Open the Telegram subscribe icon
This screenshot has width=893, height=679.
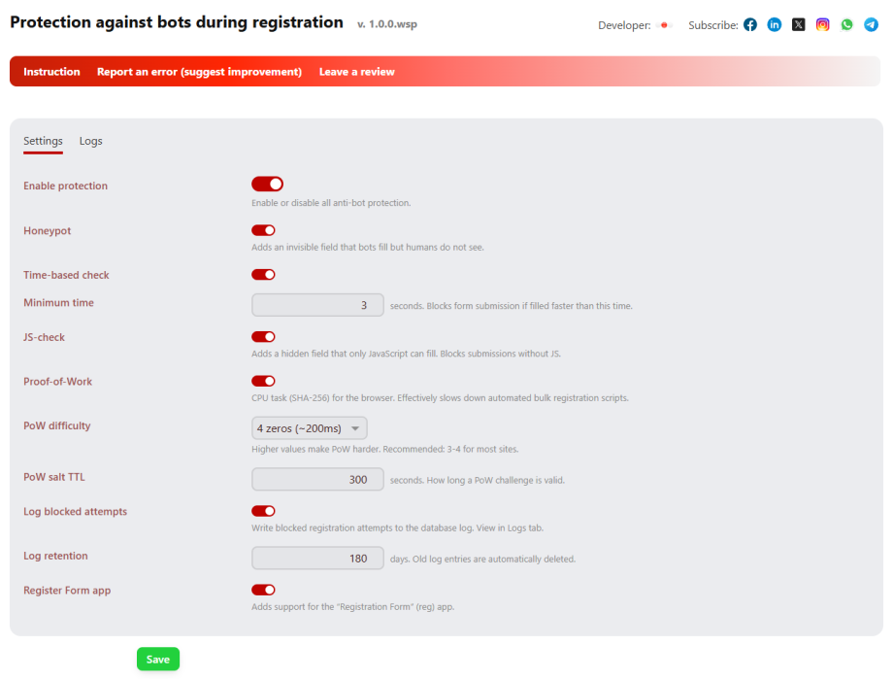pos(871,24)
